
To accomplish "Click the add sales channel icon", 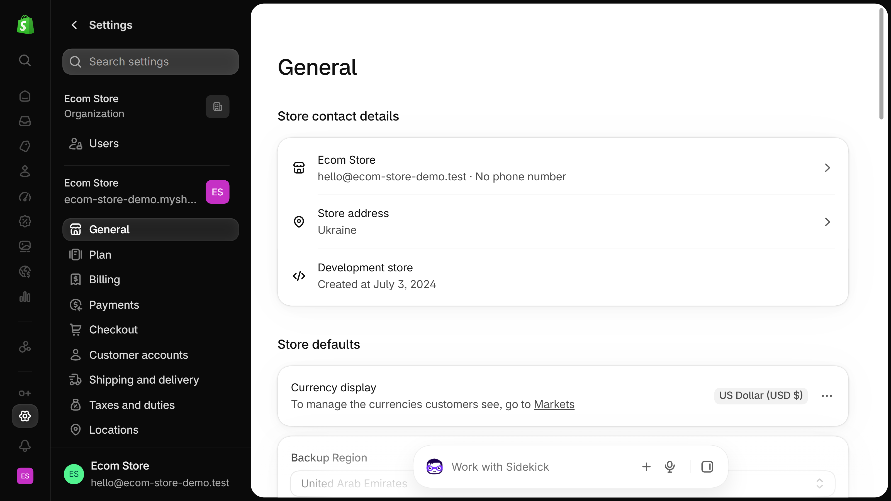I will point(25,393).
